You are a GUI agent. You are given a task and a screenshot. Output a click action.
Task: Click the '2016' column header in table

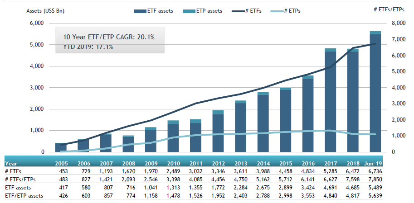308,164
